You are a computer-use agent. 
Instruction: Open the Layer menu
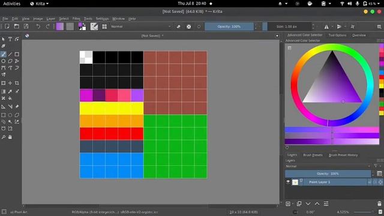tap(50, 19)
